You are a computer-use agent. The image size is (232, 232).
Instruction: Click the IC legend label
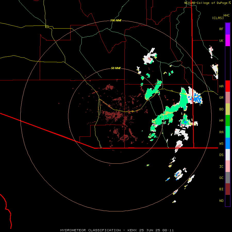pos(221,167)
